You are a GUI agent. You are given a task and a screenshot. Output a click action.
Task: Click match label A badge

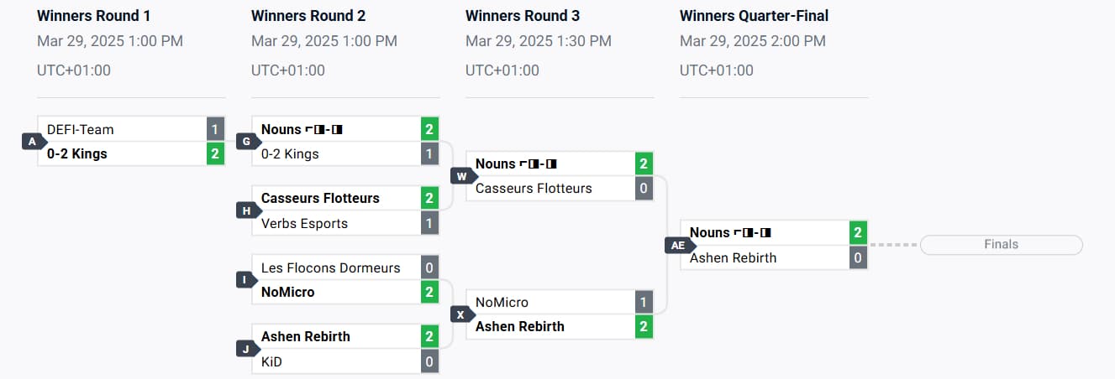(34, 142)
